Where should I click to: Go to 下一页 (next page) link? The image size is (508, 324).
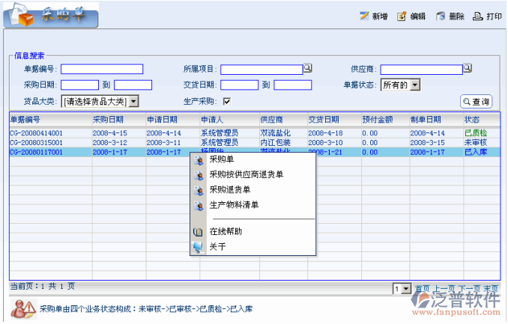click(x=469, y=288)
